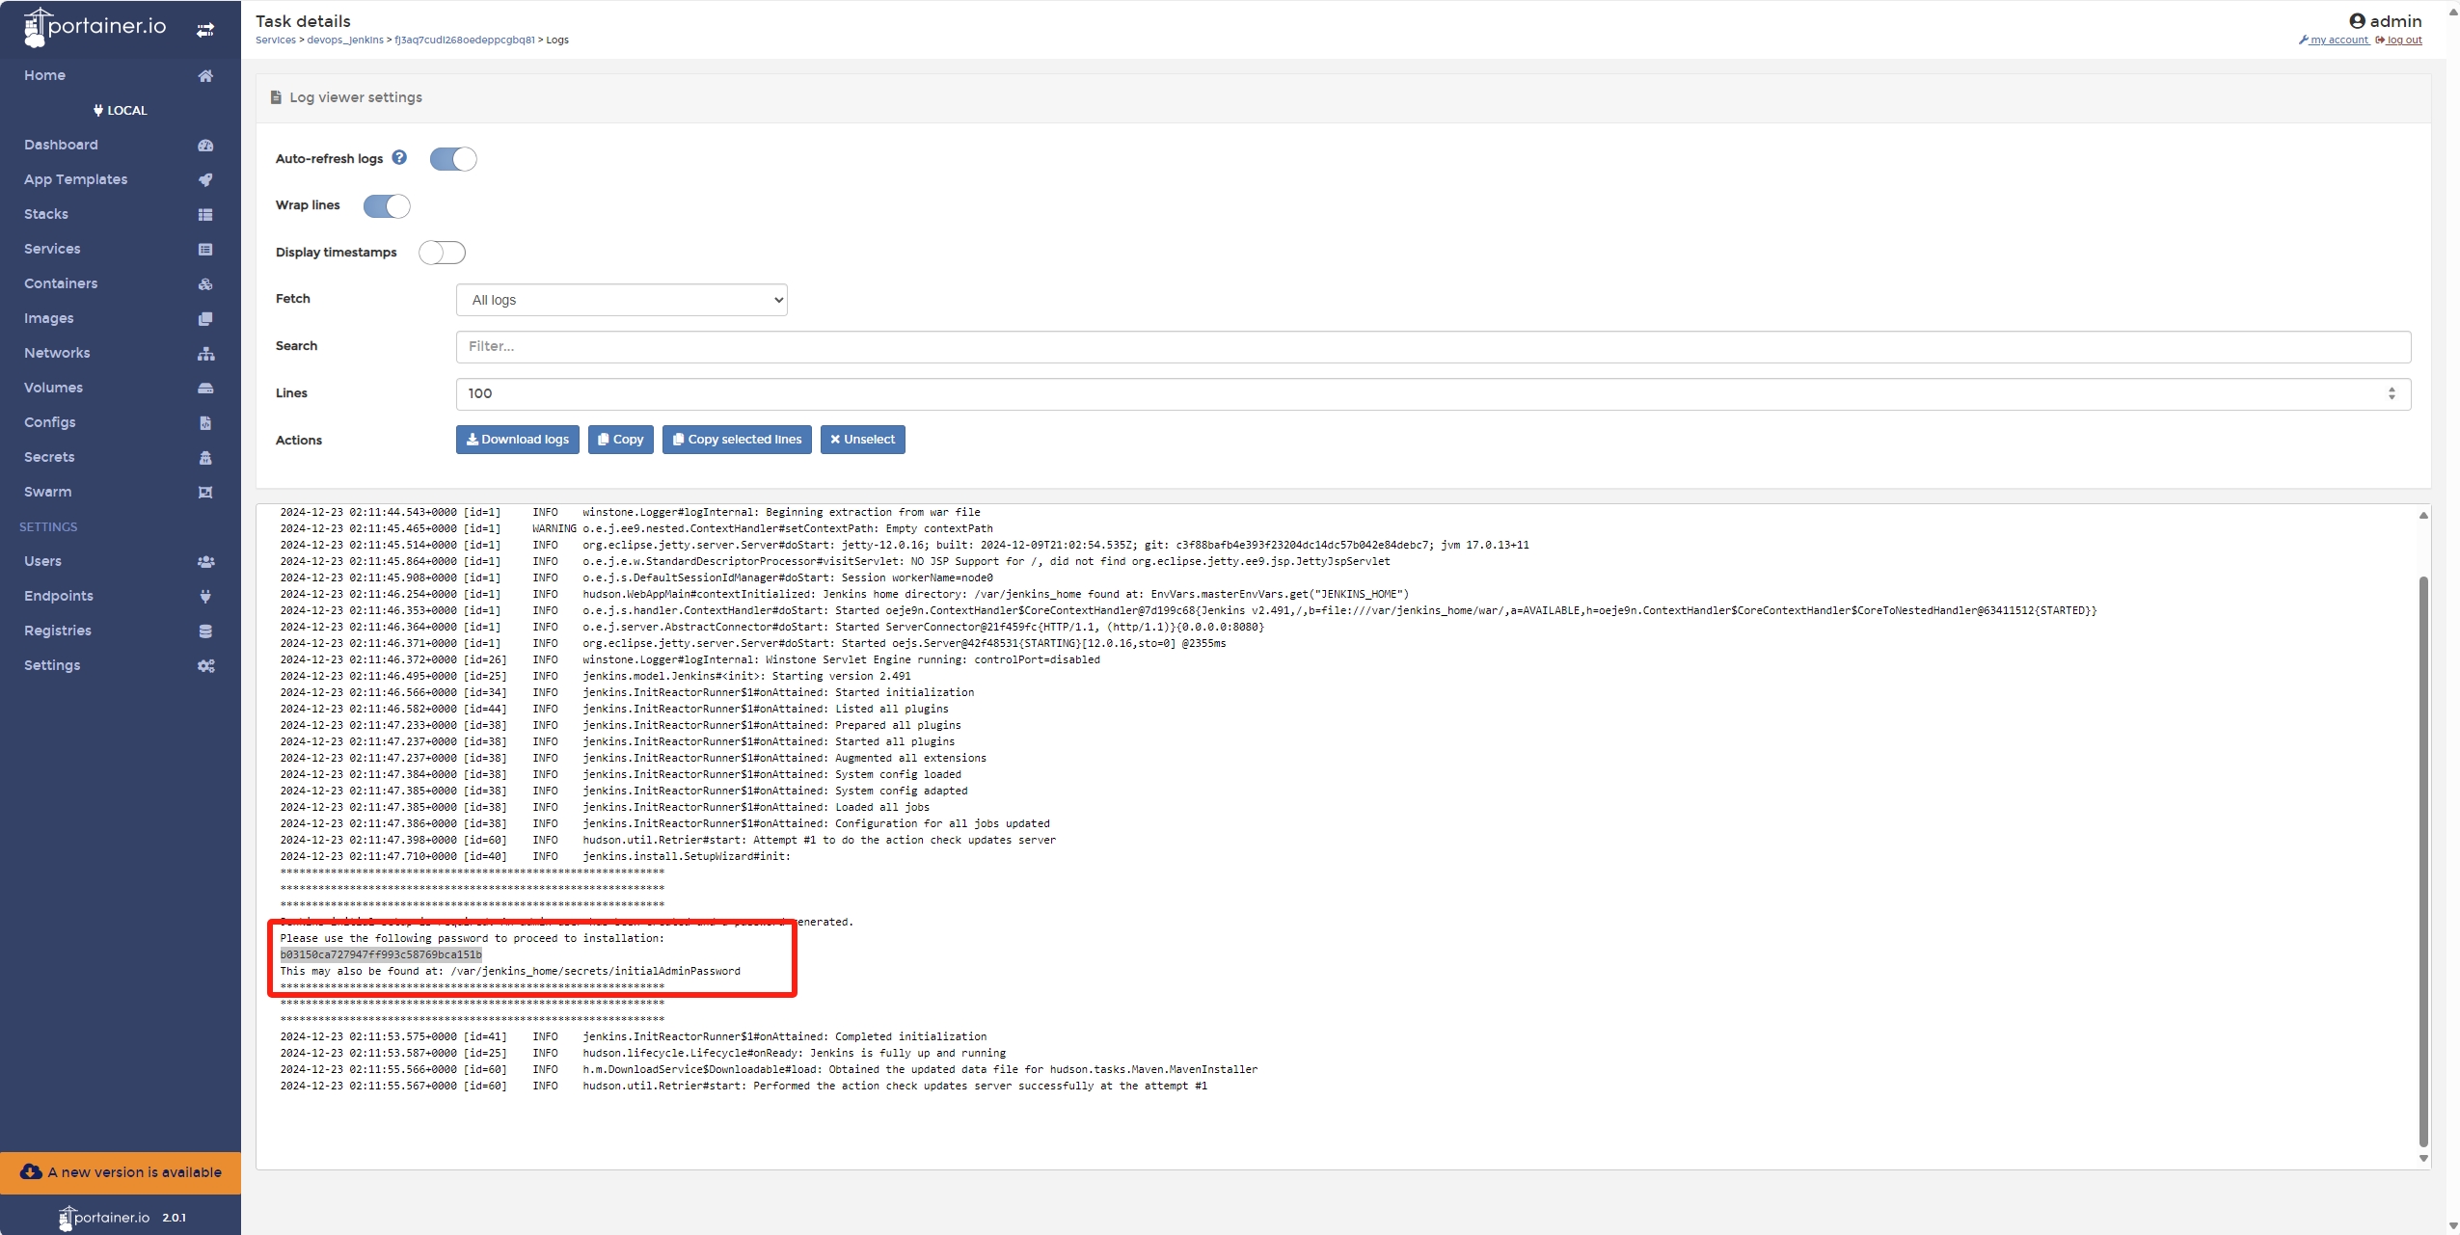This screenshot has height=1235, width=2460.
Task: Open the Containers section
Action: pos(61,282)
